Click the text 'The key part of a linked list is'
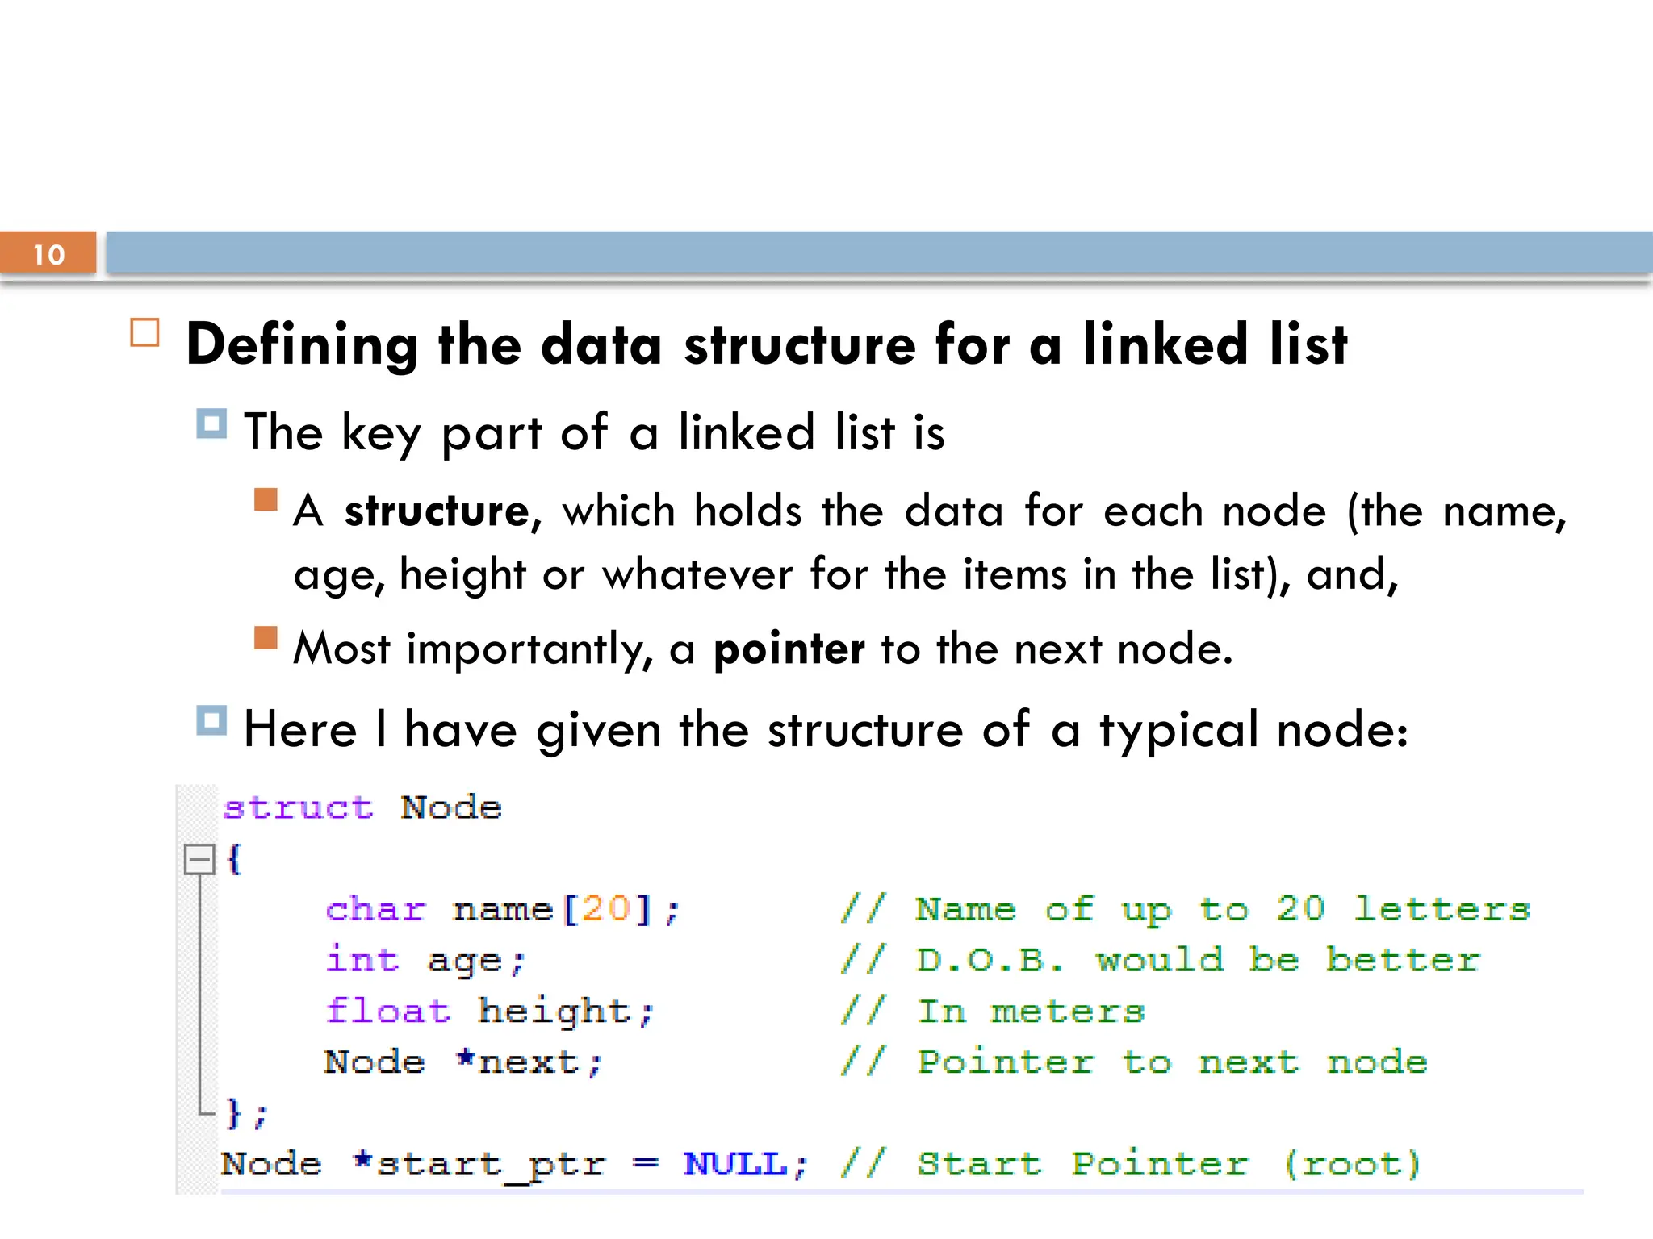1653x1239 pixels. click(x=595, y=432)
